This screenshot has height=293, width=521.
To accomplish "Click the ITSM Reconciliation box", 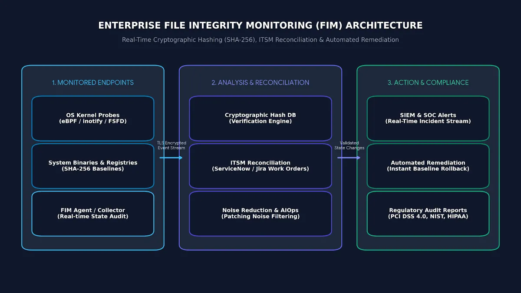I will tap(260, 166).
